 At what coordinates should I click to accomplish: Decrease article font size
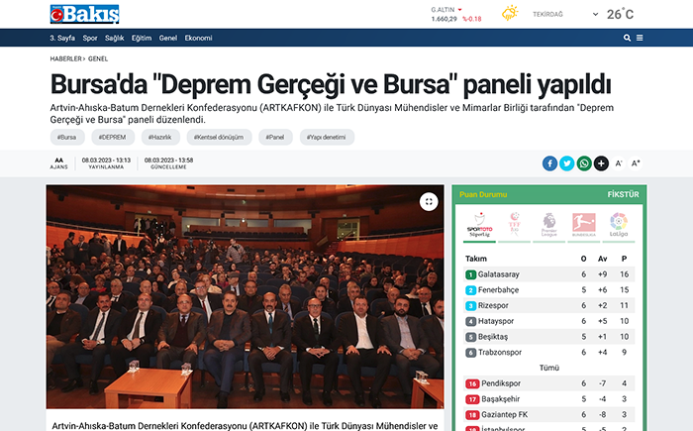click(619, 163)
